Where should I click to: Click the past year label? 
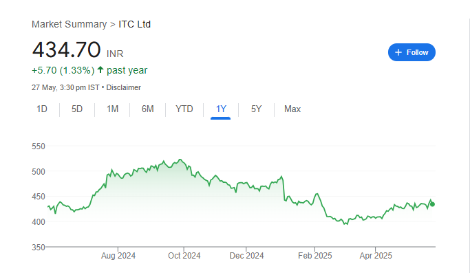coord(127,70)
